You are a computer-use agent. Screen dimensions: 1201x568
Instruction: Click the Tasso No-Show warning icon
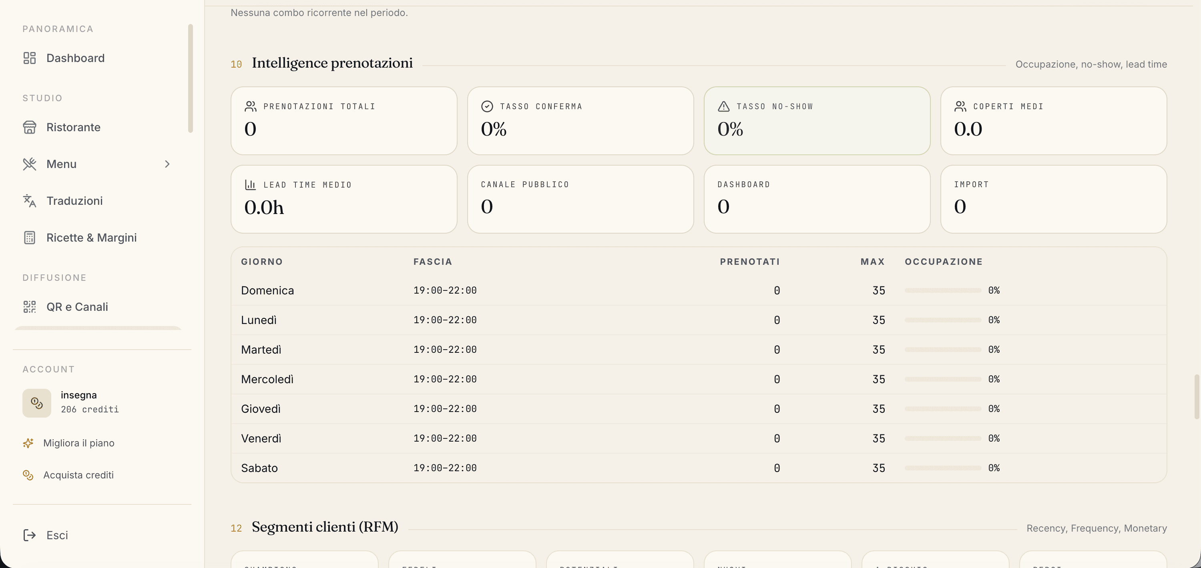pos(723,106)
